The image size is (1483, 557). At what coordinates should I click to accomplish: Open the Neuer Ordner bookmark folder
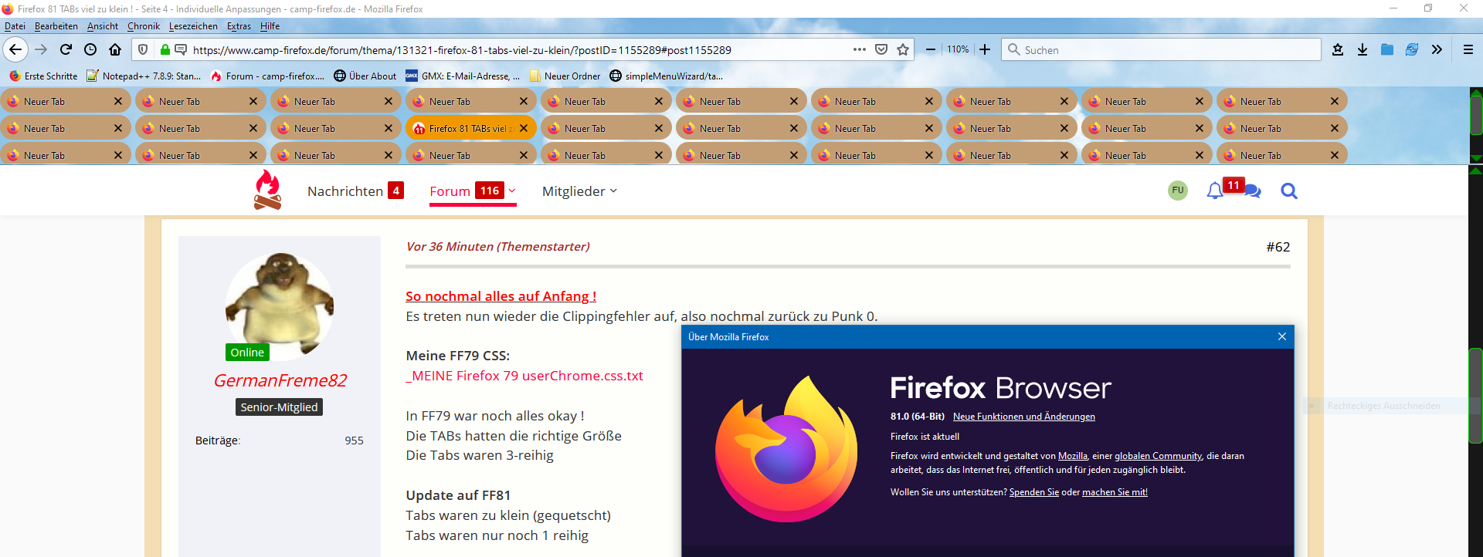coord(565,76)
